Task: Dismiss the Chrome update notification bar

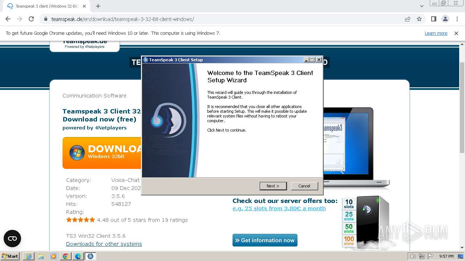Action: pyautogui.click(x=456, y=33)
